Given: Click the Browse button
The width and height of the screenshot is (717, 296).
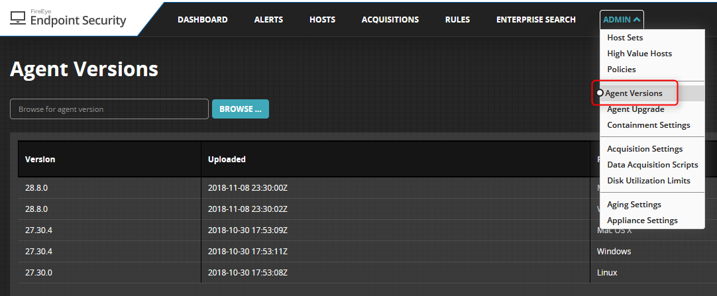Looking at the screenshot, I should point(240,109).
